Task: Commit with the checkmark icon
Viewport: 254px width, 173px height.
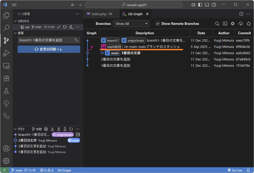Action: coord(59,27)
